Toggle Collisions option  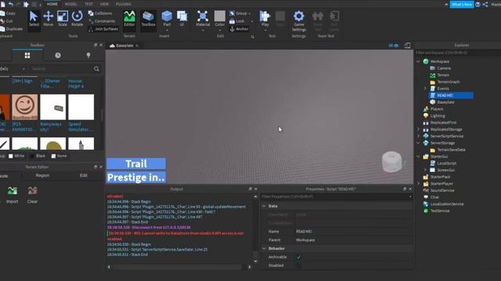(100, 13)
